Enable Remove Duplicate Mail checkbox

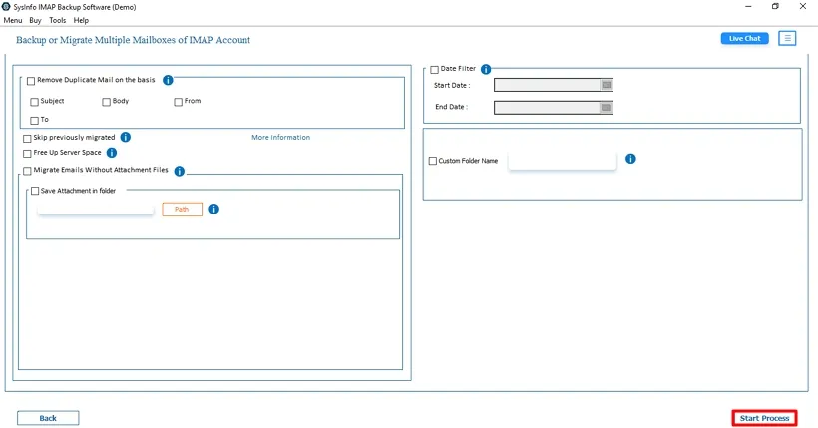click(x=31, y=80)
